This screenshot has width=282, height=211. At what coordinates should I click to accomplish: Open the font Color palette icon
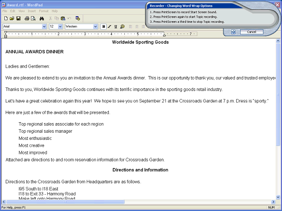pos(122,26)
